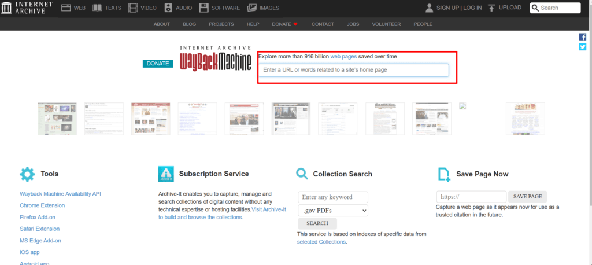Viewport: 592px width, 265px height.
Task: Open the Images picture icon
Action: click(x=252, y=8)
